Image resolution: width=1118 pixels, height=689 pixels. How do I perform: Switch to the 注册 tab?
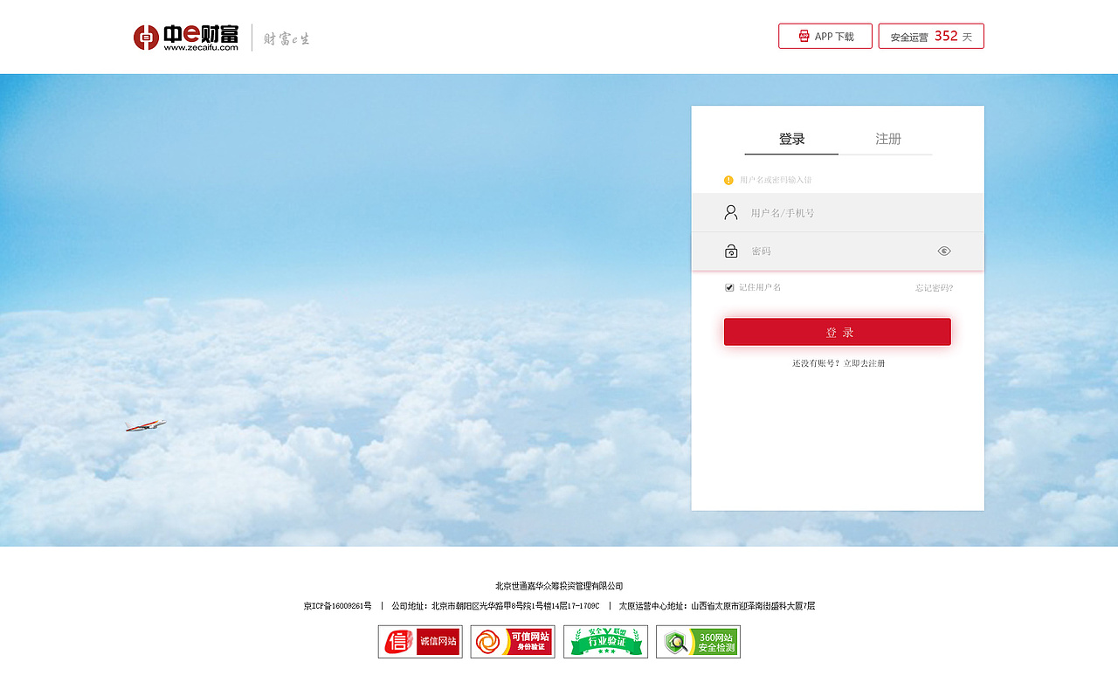(x=887, y=139)
